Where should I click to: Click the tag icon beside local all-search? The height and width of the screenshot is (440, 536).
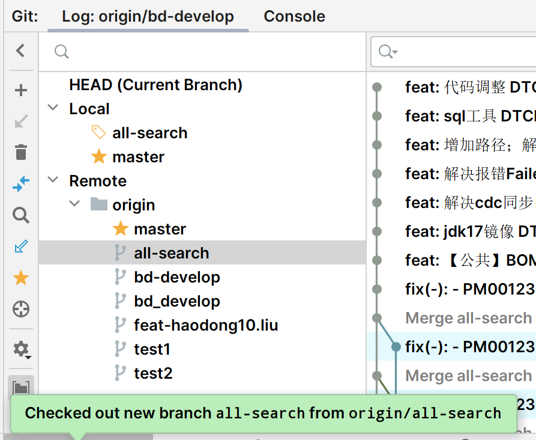point(99,132)
